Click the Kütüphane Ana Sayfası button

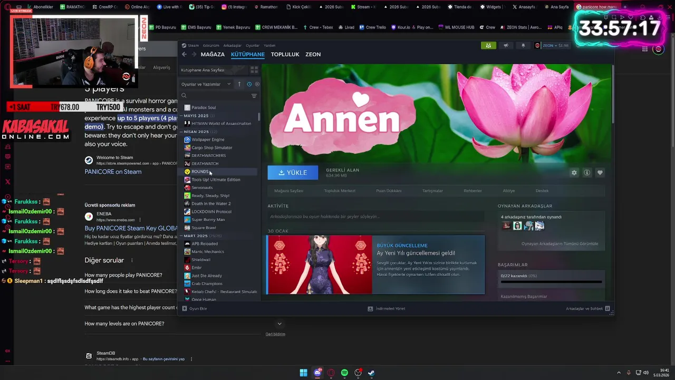tap(213, 70)
